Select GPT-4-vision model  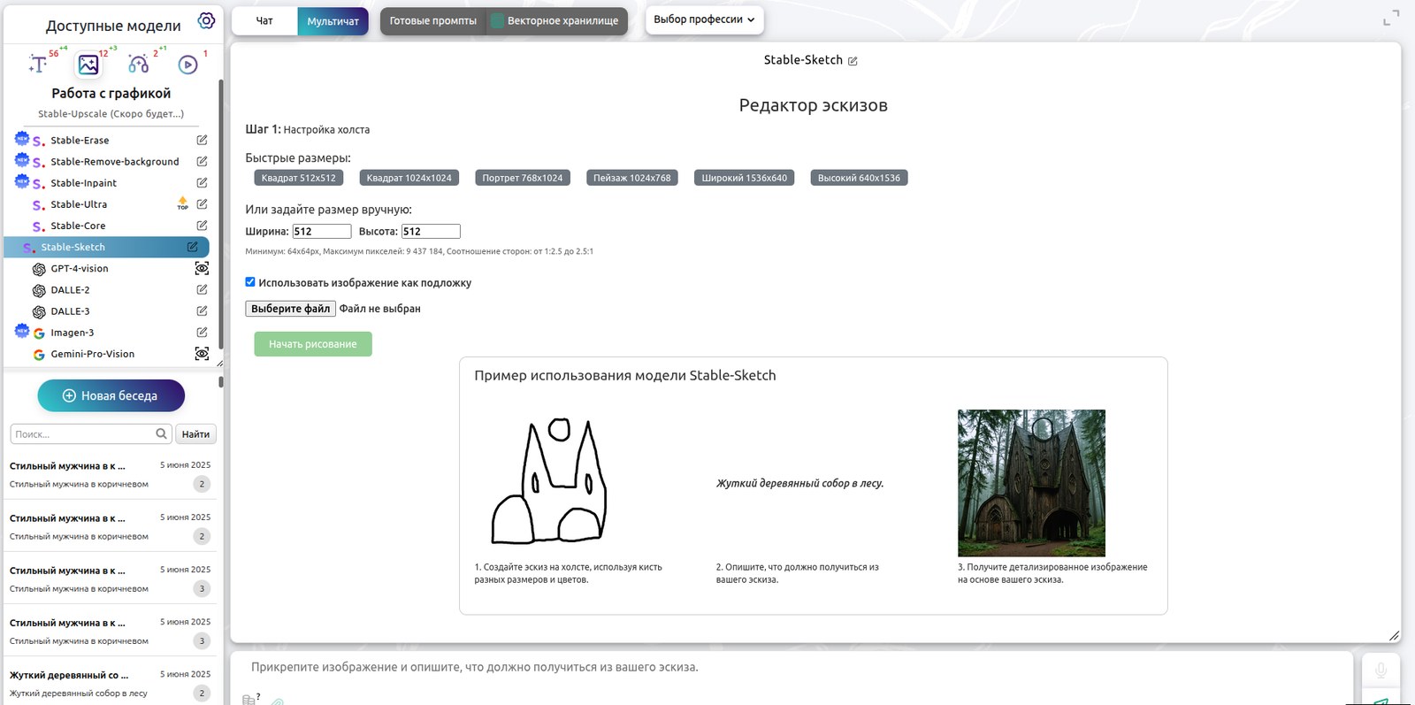(x=80, y=268)
